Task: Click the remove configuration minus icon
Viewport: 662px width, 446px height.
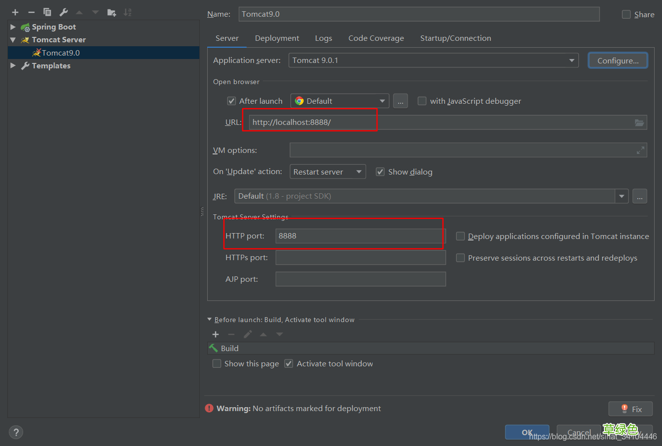Action: [x=32, y=12]
